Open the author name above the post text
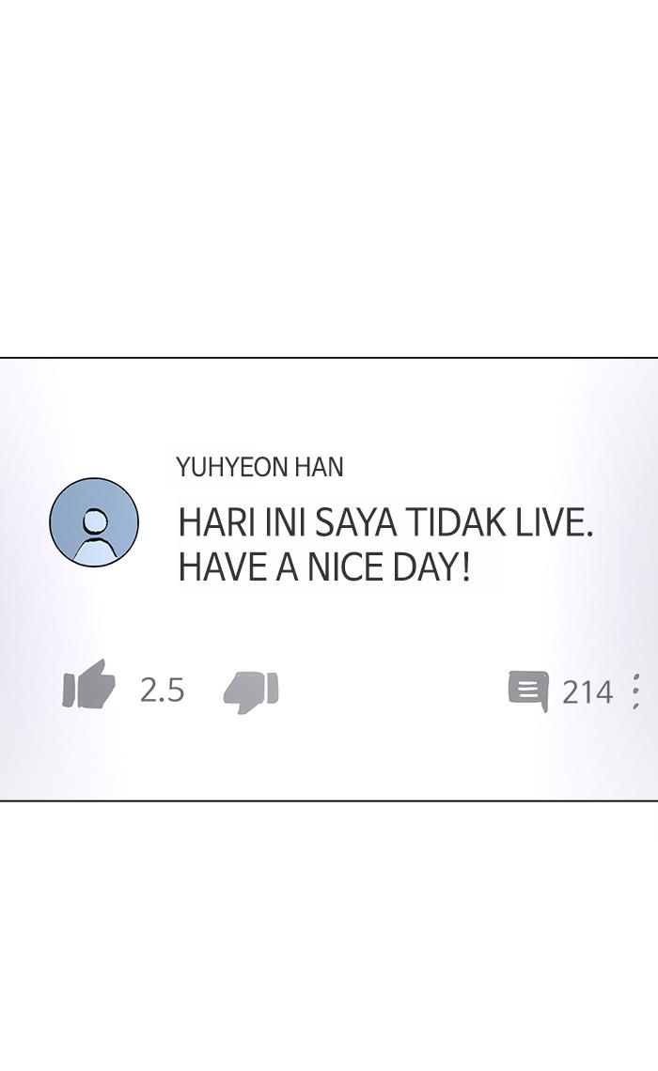 pyautogui.click(x=259, y=467)
